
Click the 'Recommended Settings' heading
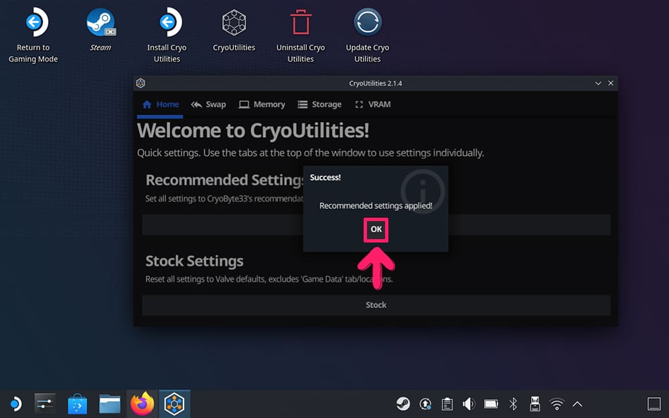click(x=224, y=180)
